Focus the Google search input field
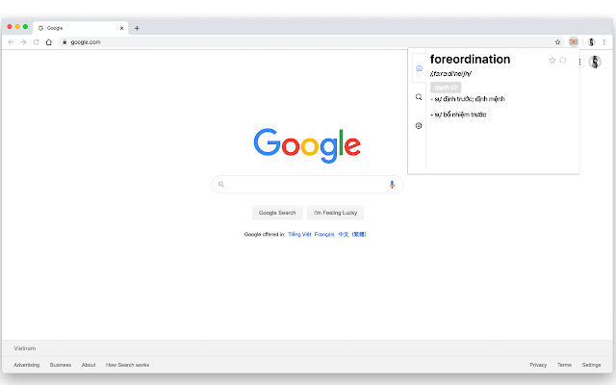 tap(307, 184)
